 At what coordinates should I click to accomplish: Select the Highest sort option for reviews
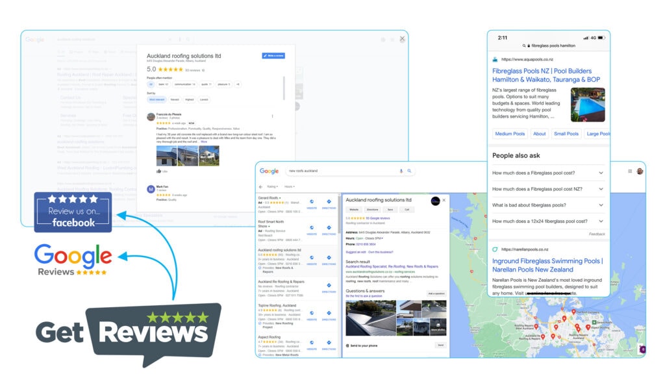[x=189, y=99]
